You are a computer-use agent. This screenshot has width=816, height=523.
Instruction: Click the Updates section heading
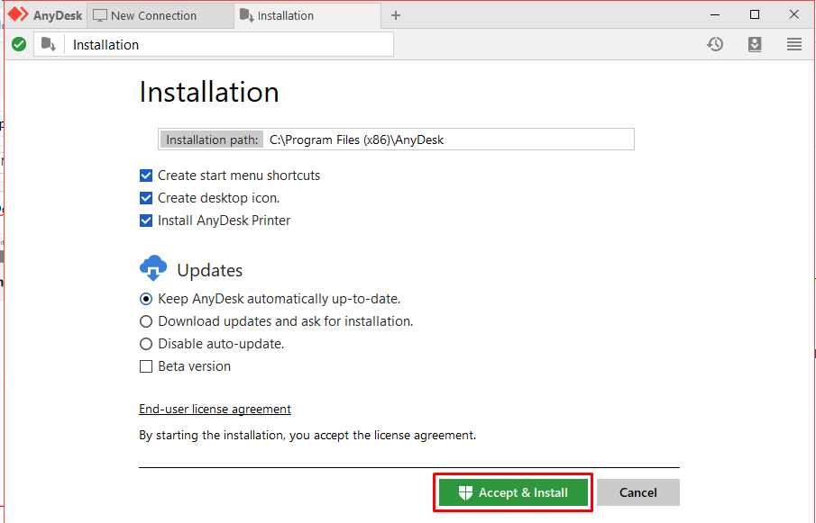[x=210, y=271]
